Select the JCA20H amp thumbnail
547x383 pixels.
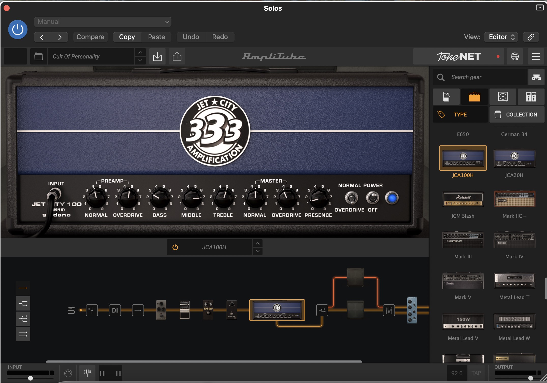514,158
